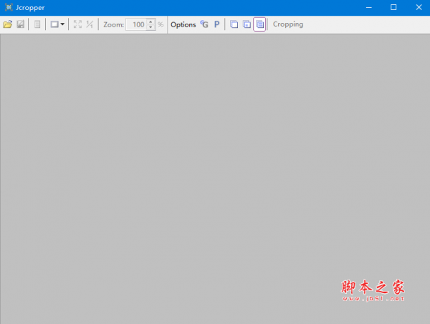Maximize the Jcropper window

393,7
